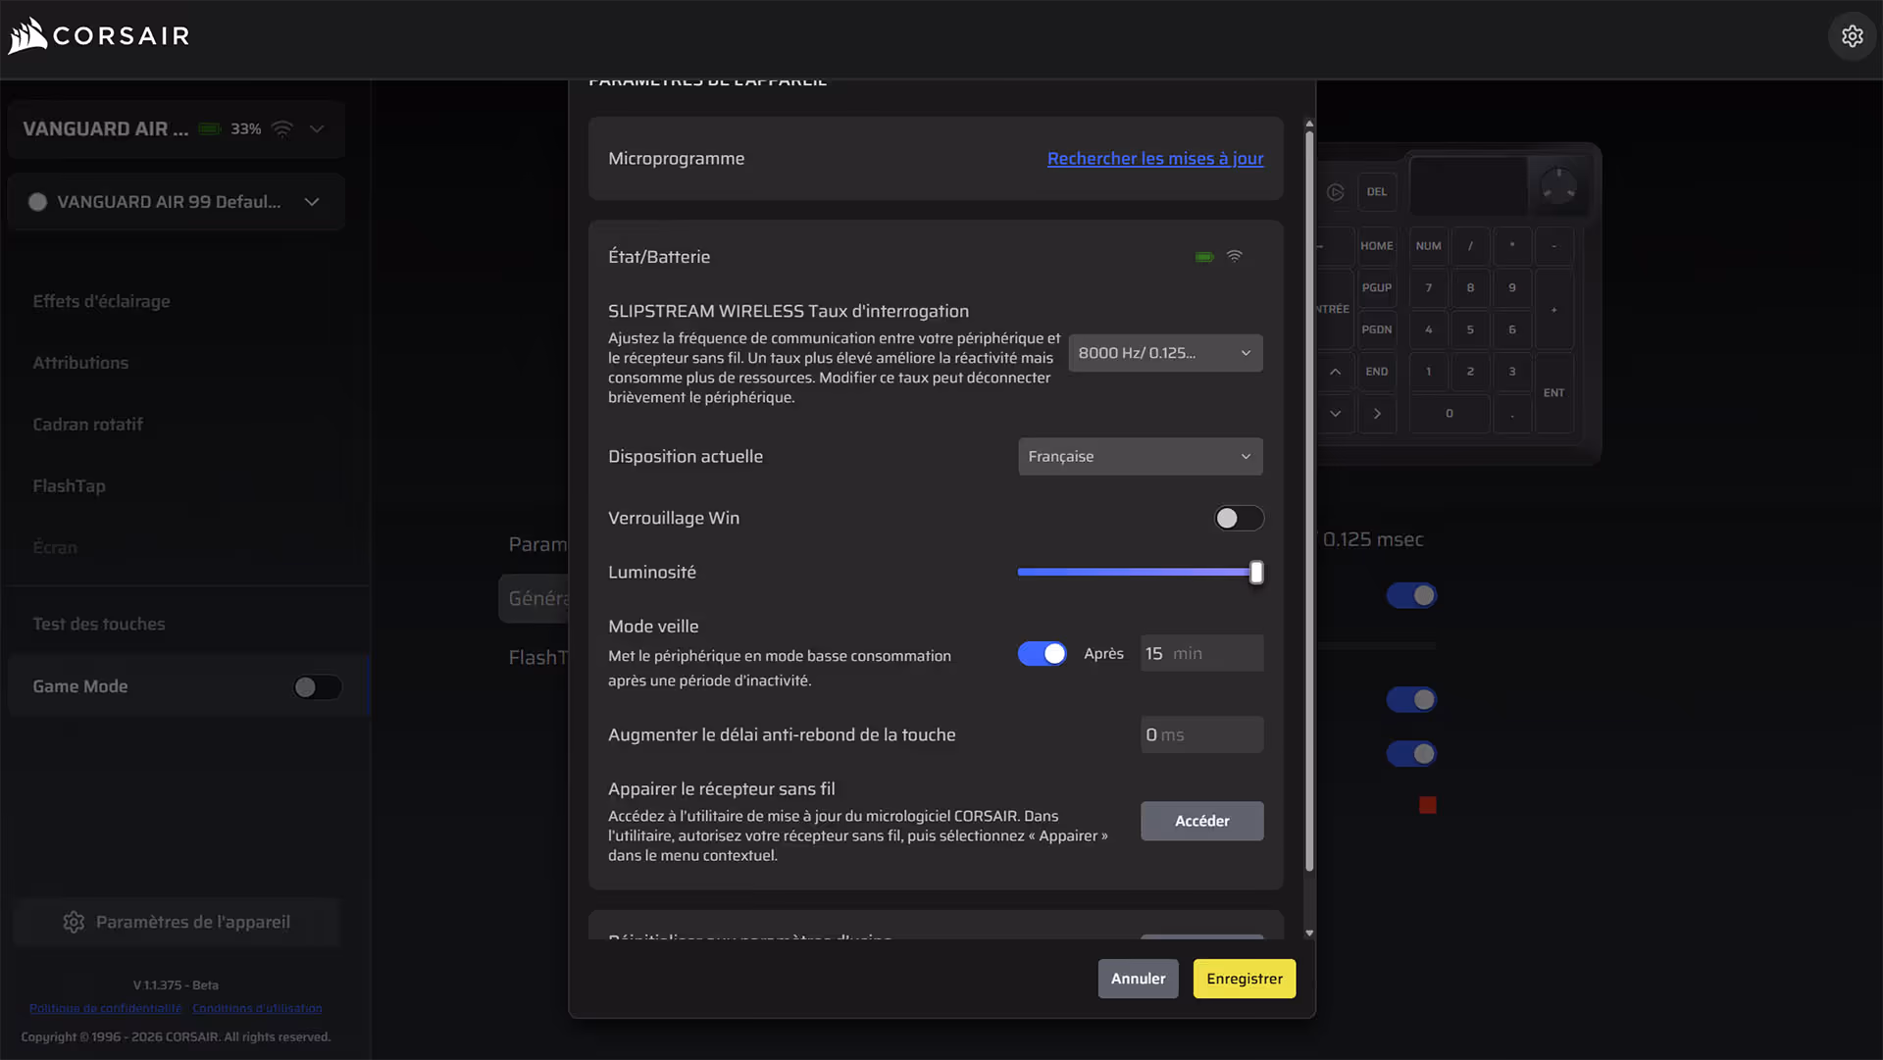Open FlashTap in the sidebar

69,486
